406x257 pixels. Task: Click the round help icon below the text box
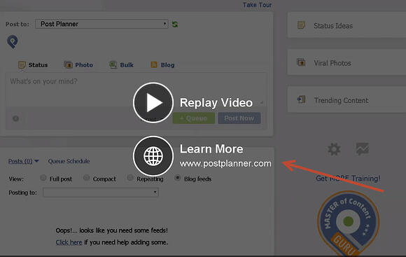16,118
